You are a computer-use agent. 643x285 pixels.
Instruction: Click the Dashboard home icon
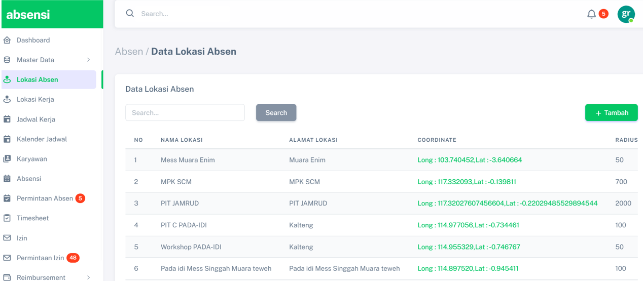pos(7,40)
